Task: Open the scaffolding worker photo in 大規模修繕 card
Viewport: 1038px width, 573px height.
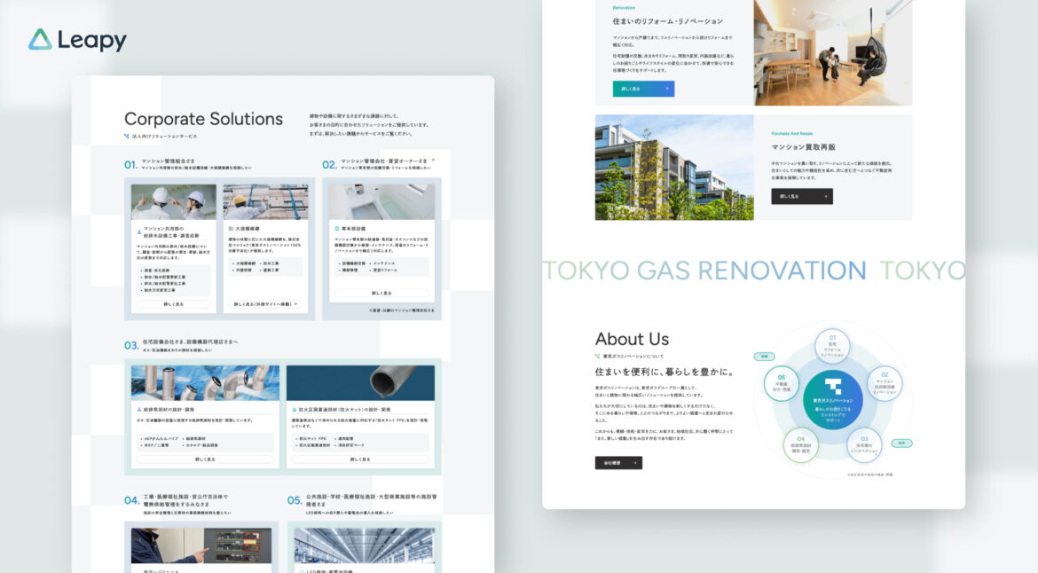Action: (x=265, y=202)
